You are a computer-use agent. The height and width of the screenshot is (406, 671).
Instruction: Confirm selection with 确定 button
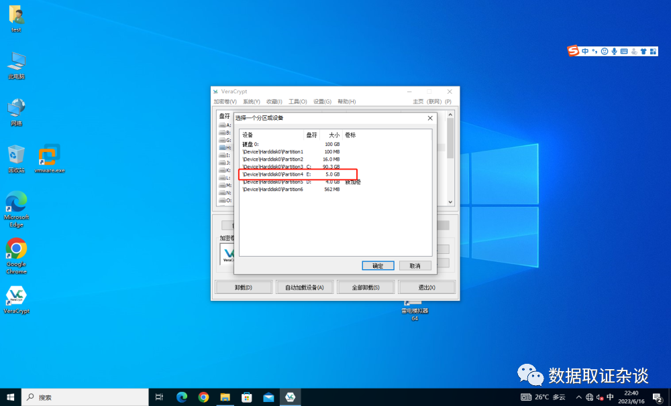point(378,266)
